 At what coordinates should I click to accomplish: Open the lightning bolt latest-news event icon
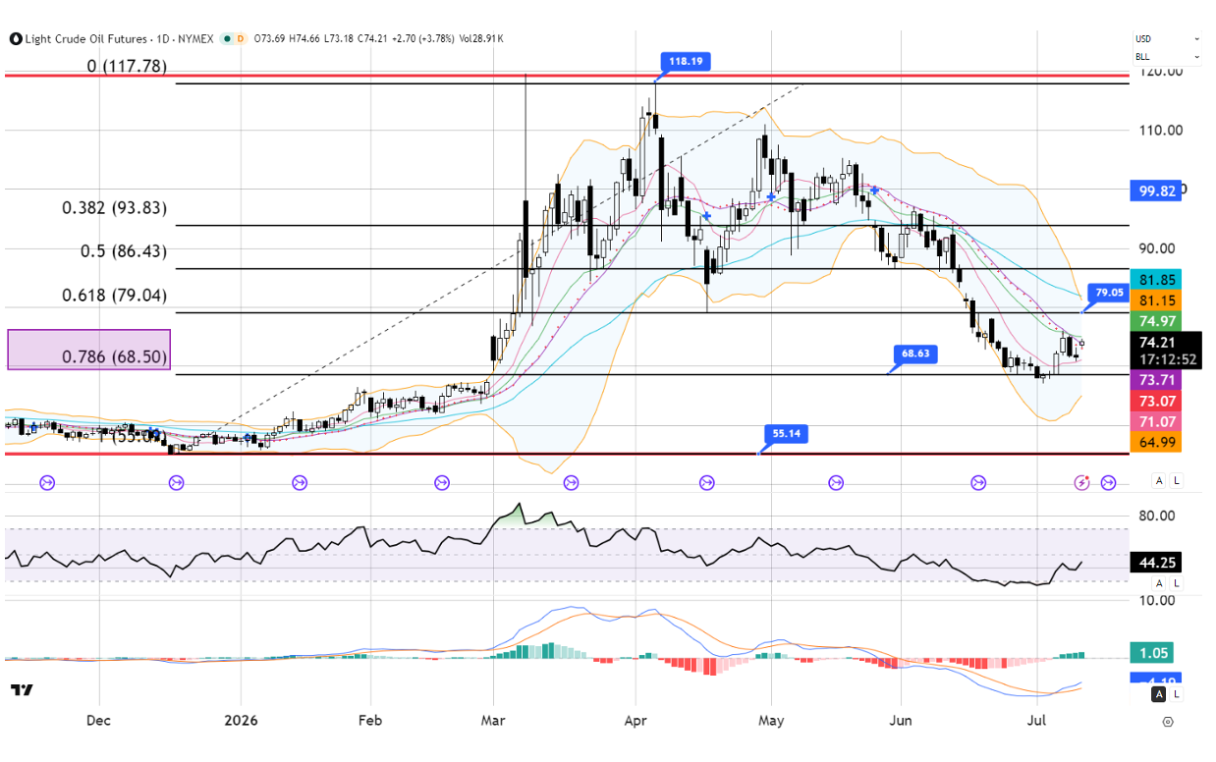[1081, 482]
